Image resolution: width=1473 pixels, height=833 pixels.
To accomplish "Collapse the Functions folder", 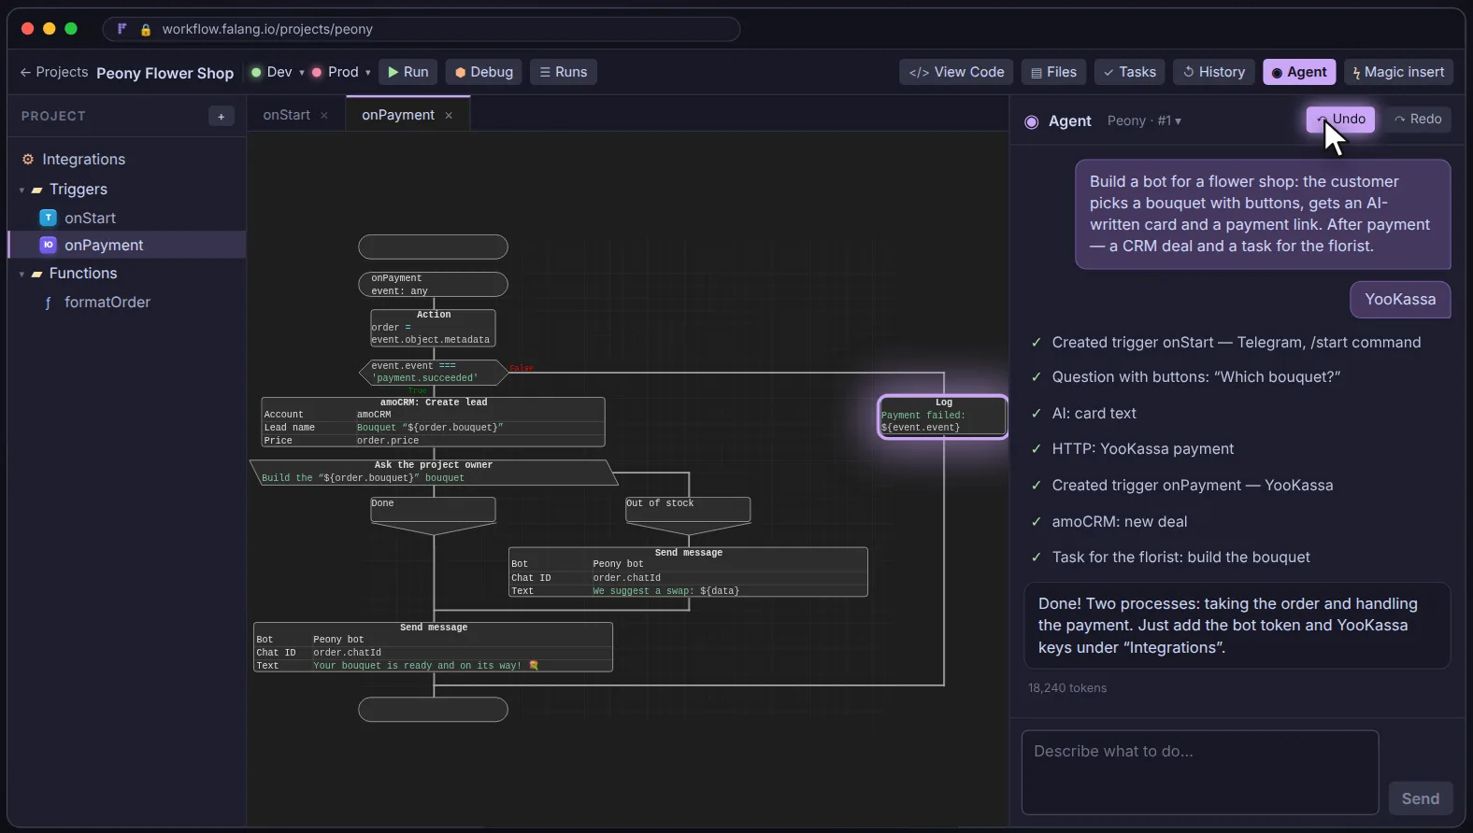I will tap(21, 274).
